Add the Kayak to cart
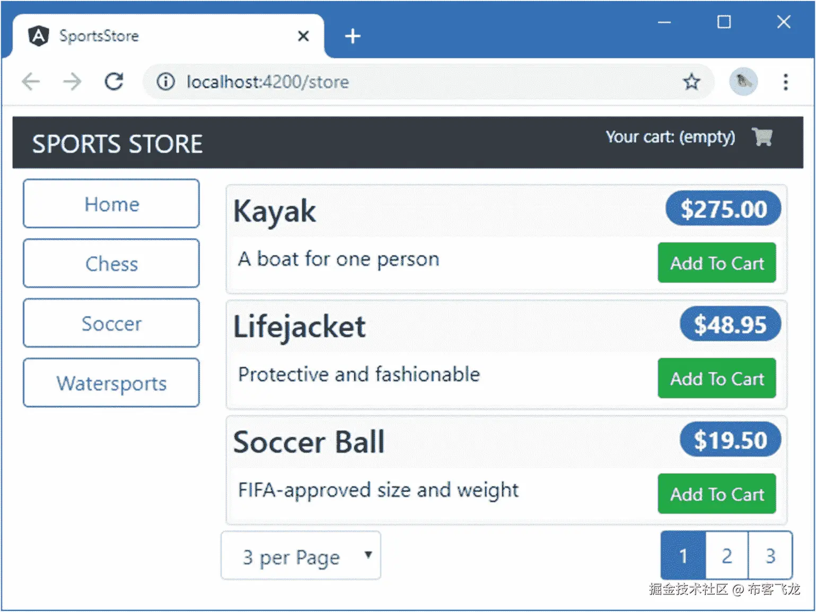The height and width of the screenshot is (612, 816). [x=716, y=263]
